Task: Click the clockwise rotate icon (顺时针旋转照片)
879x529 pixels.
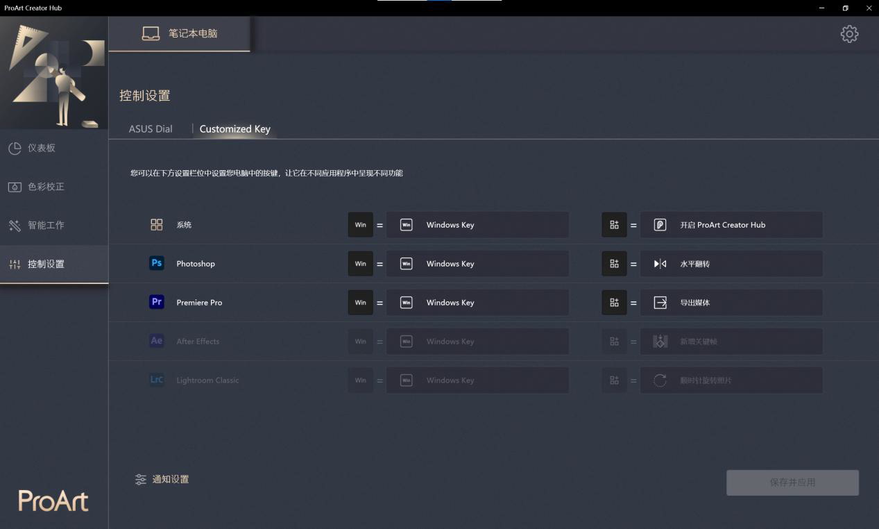Action: pyautogui.click(x=660, y=380)
